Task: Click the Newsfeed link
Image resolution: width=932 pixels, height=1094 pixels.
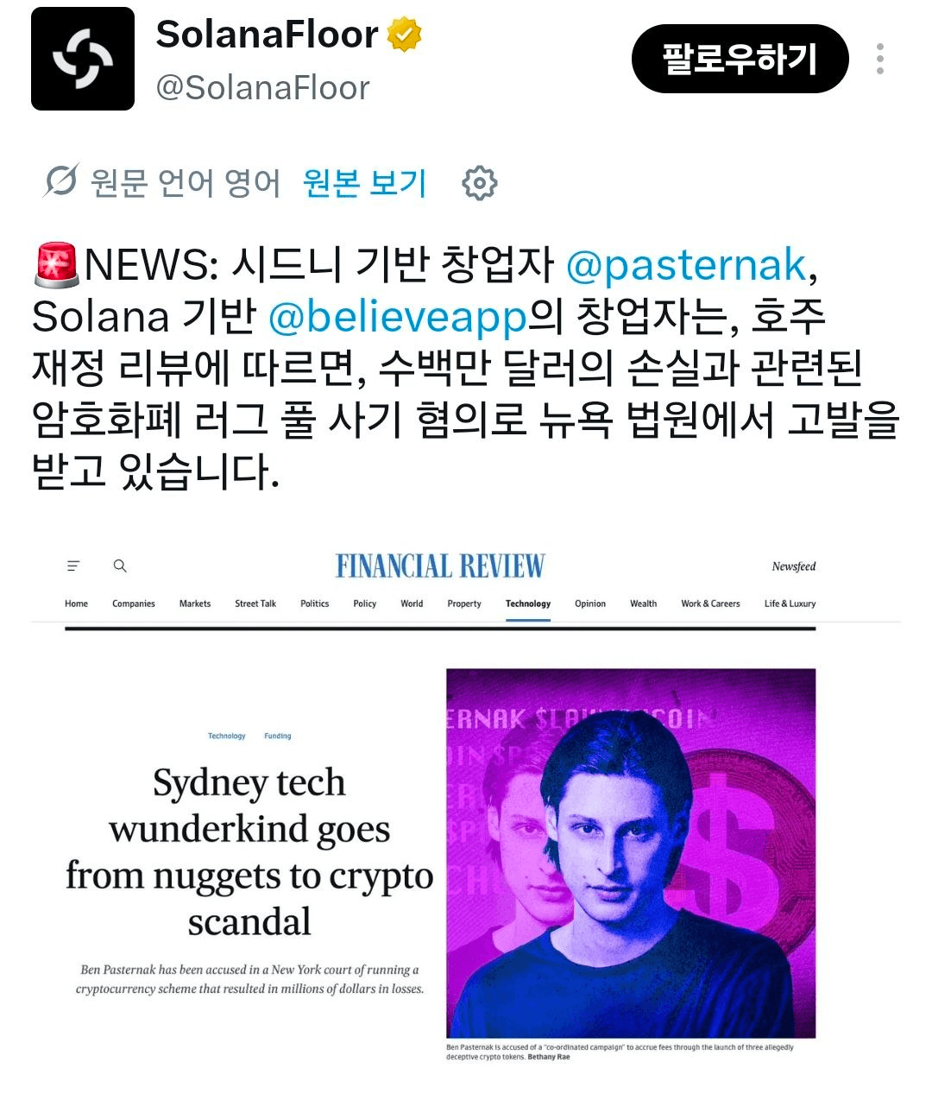Action: [794, 566]
